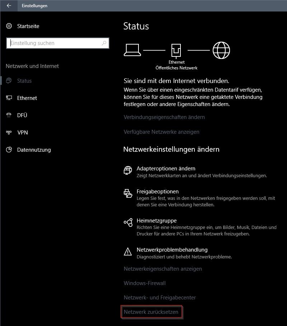This screenshot has height=326, width=287.
Task: Click the Einstellungen title bar text
Action: pos(34,6)
